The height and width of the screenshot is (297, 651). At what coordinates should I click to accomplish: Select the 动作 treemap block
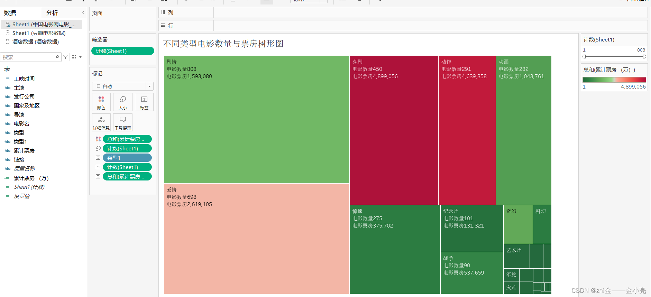467,130
